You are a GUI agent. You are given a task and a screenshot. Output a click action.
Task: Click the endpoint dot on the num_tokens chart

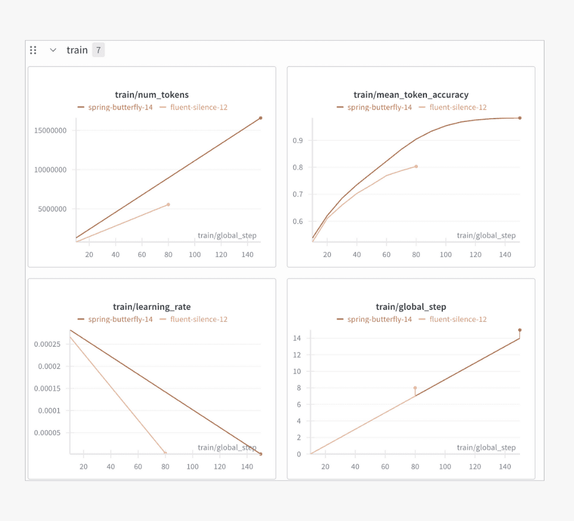(x=259, y=117)
